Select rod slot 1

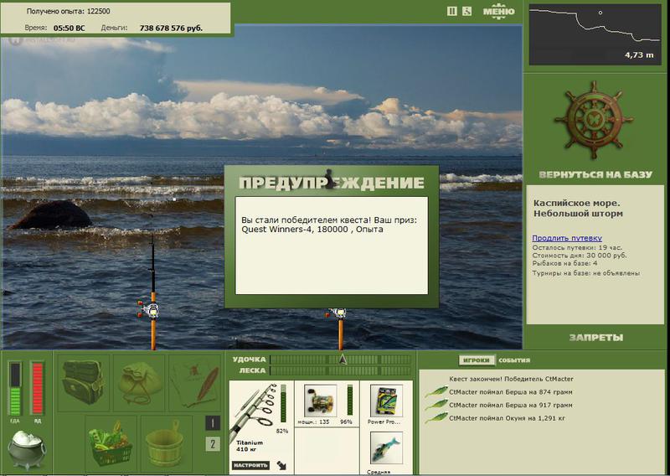coord(213,423)
